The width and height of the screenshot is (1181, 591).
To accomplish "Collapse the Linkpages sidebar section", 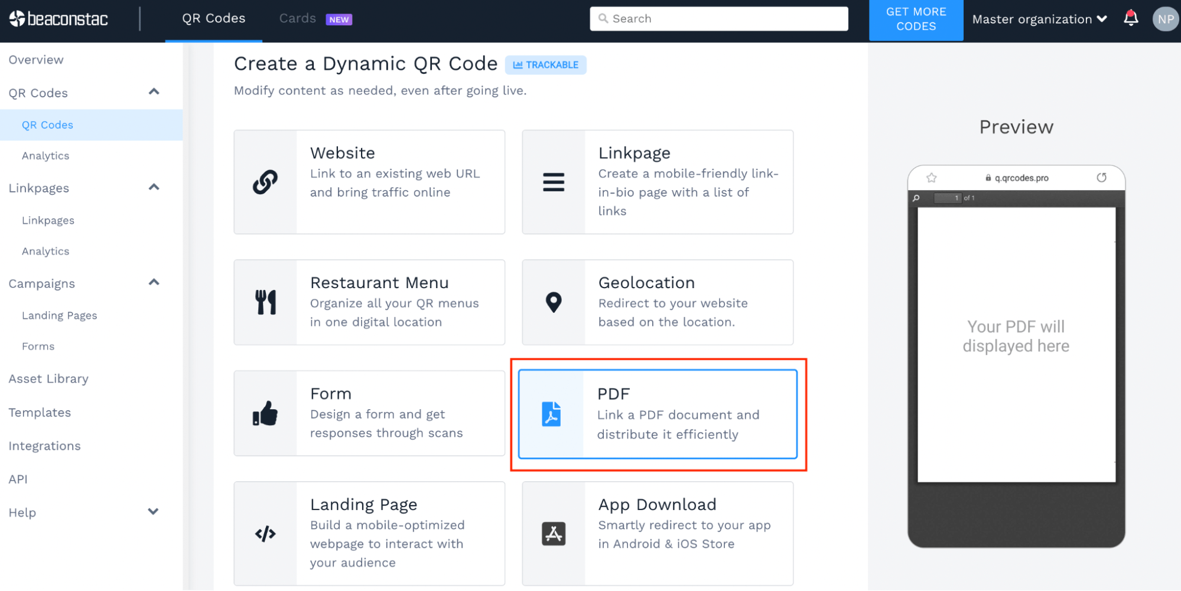I will [x=154, y=187].
